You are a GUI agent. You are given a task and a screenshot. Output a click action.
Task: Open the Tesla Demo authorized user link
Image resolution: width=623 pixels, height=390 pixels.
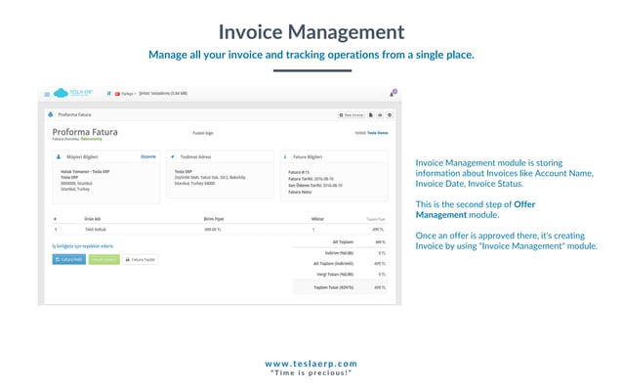378,133
